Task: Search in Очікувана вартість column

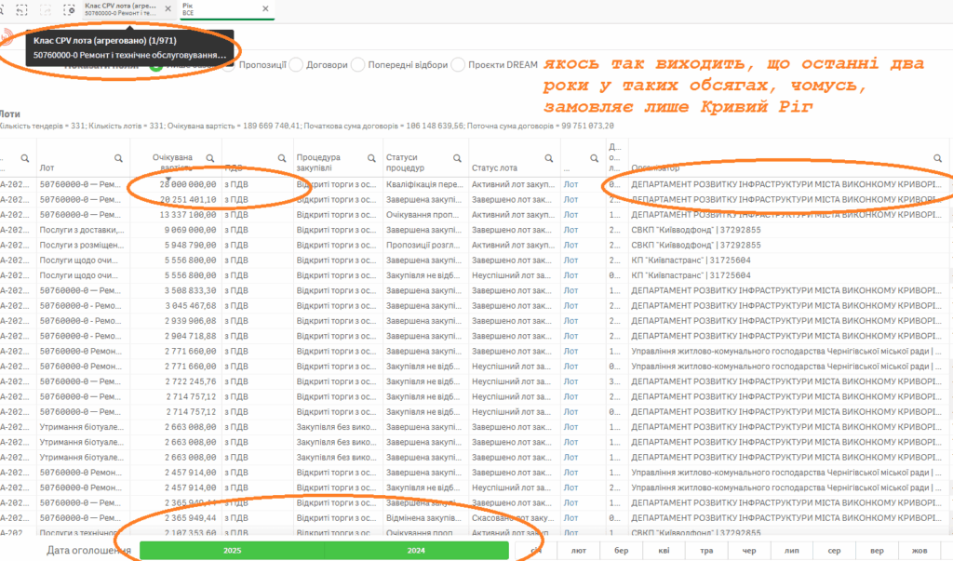Action: pos(210,158)
